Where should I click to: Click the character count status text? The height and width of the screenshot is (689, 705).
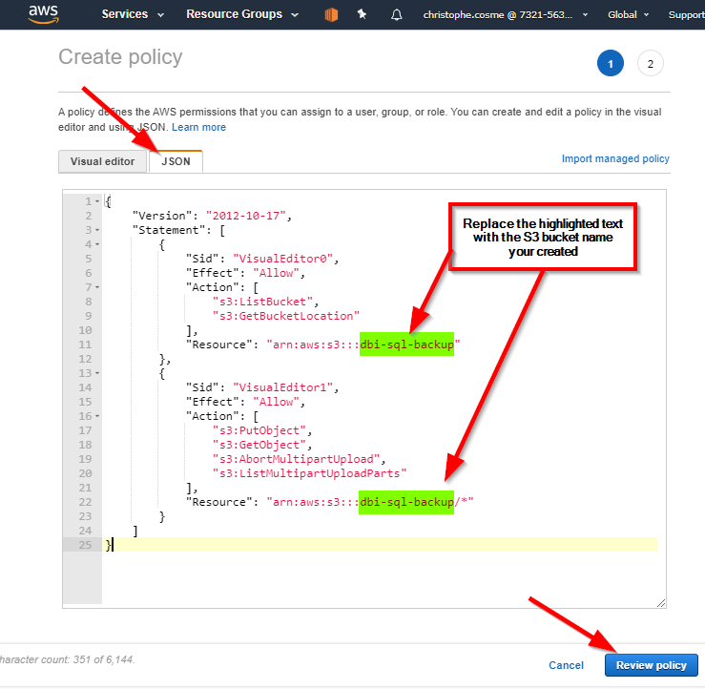coord(67,659)
